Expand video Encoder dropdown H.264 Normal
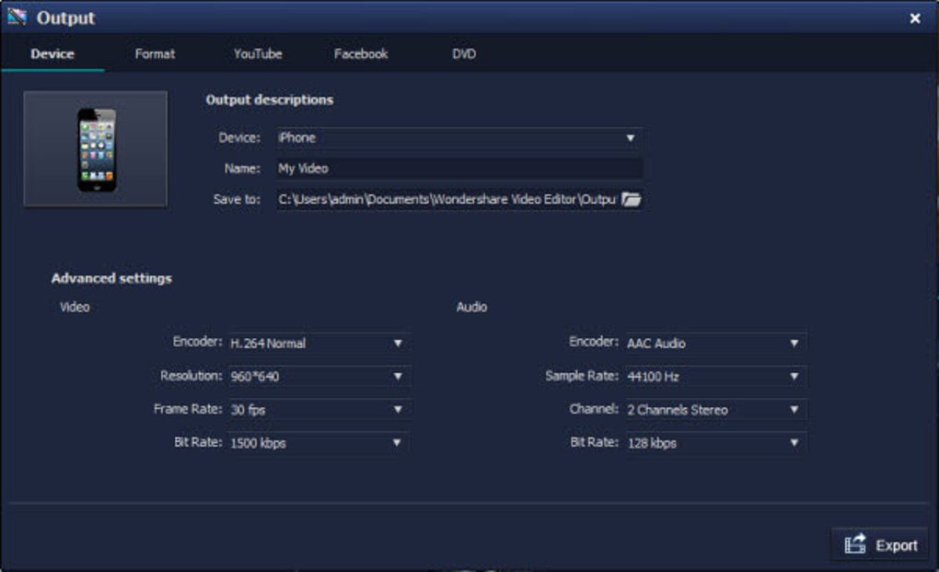 [x=319, y=344]
